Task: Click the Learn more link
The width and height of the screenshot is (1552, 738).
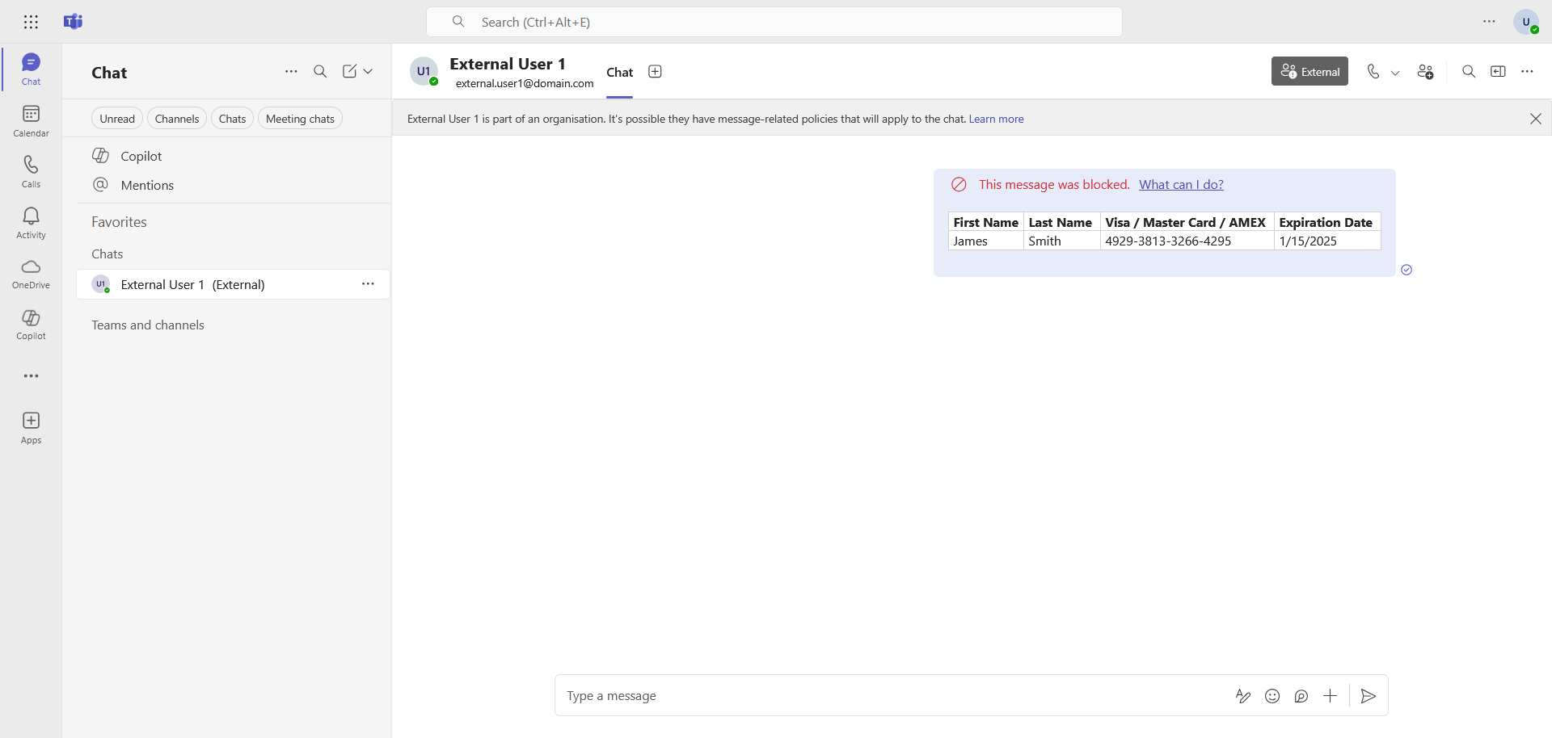Action: pyautogui.click(x=996, y=119)
